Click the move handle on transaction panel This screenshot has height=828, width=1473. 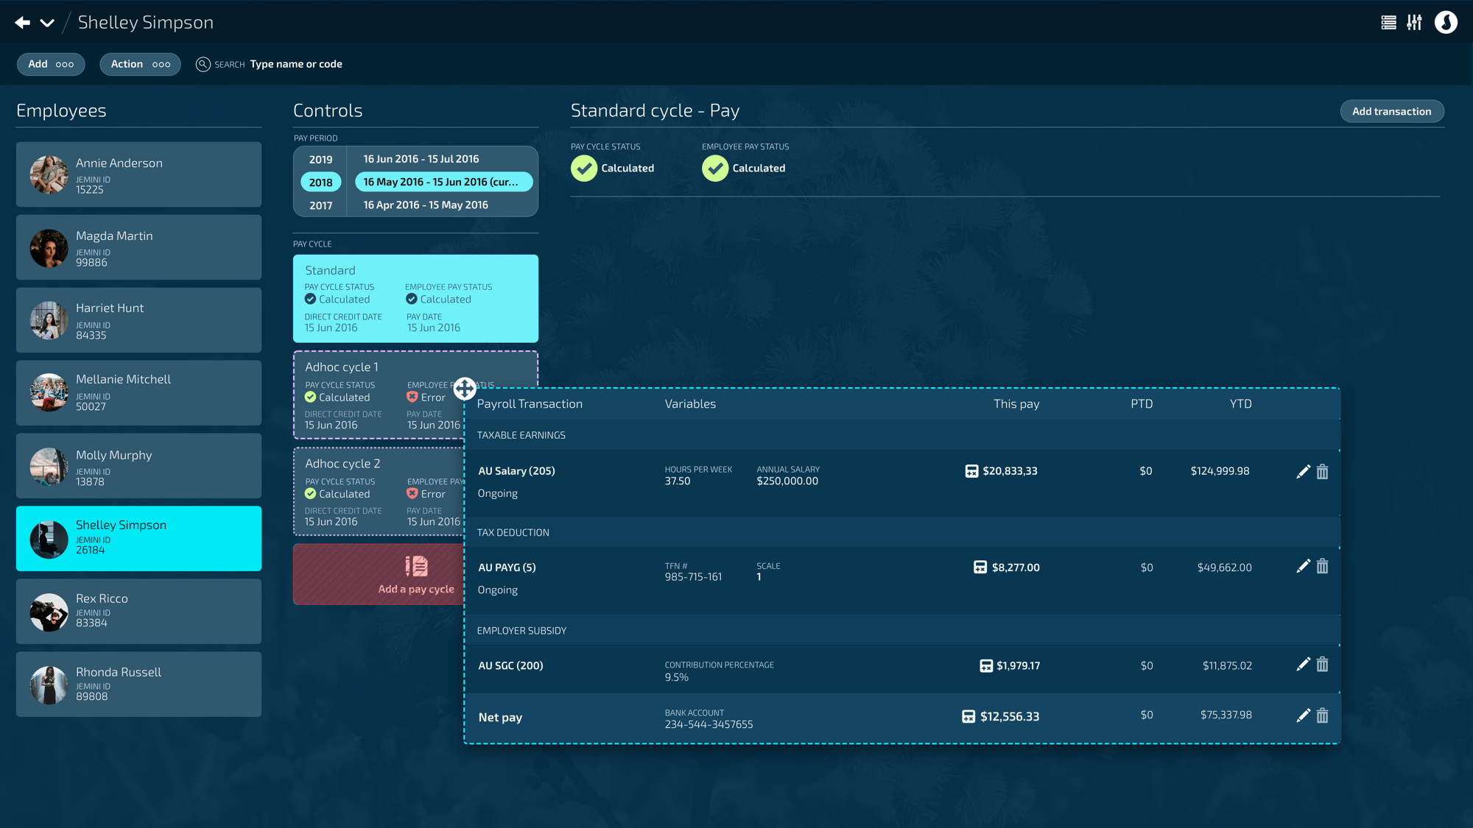(x=465, y=388)
